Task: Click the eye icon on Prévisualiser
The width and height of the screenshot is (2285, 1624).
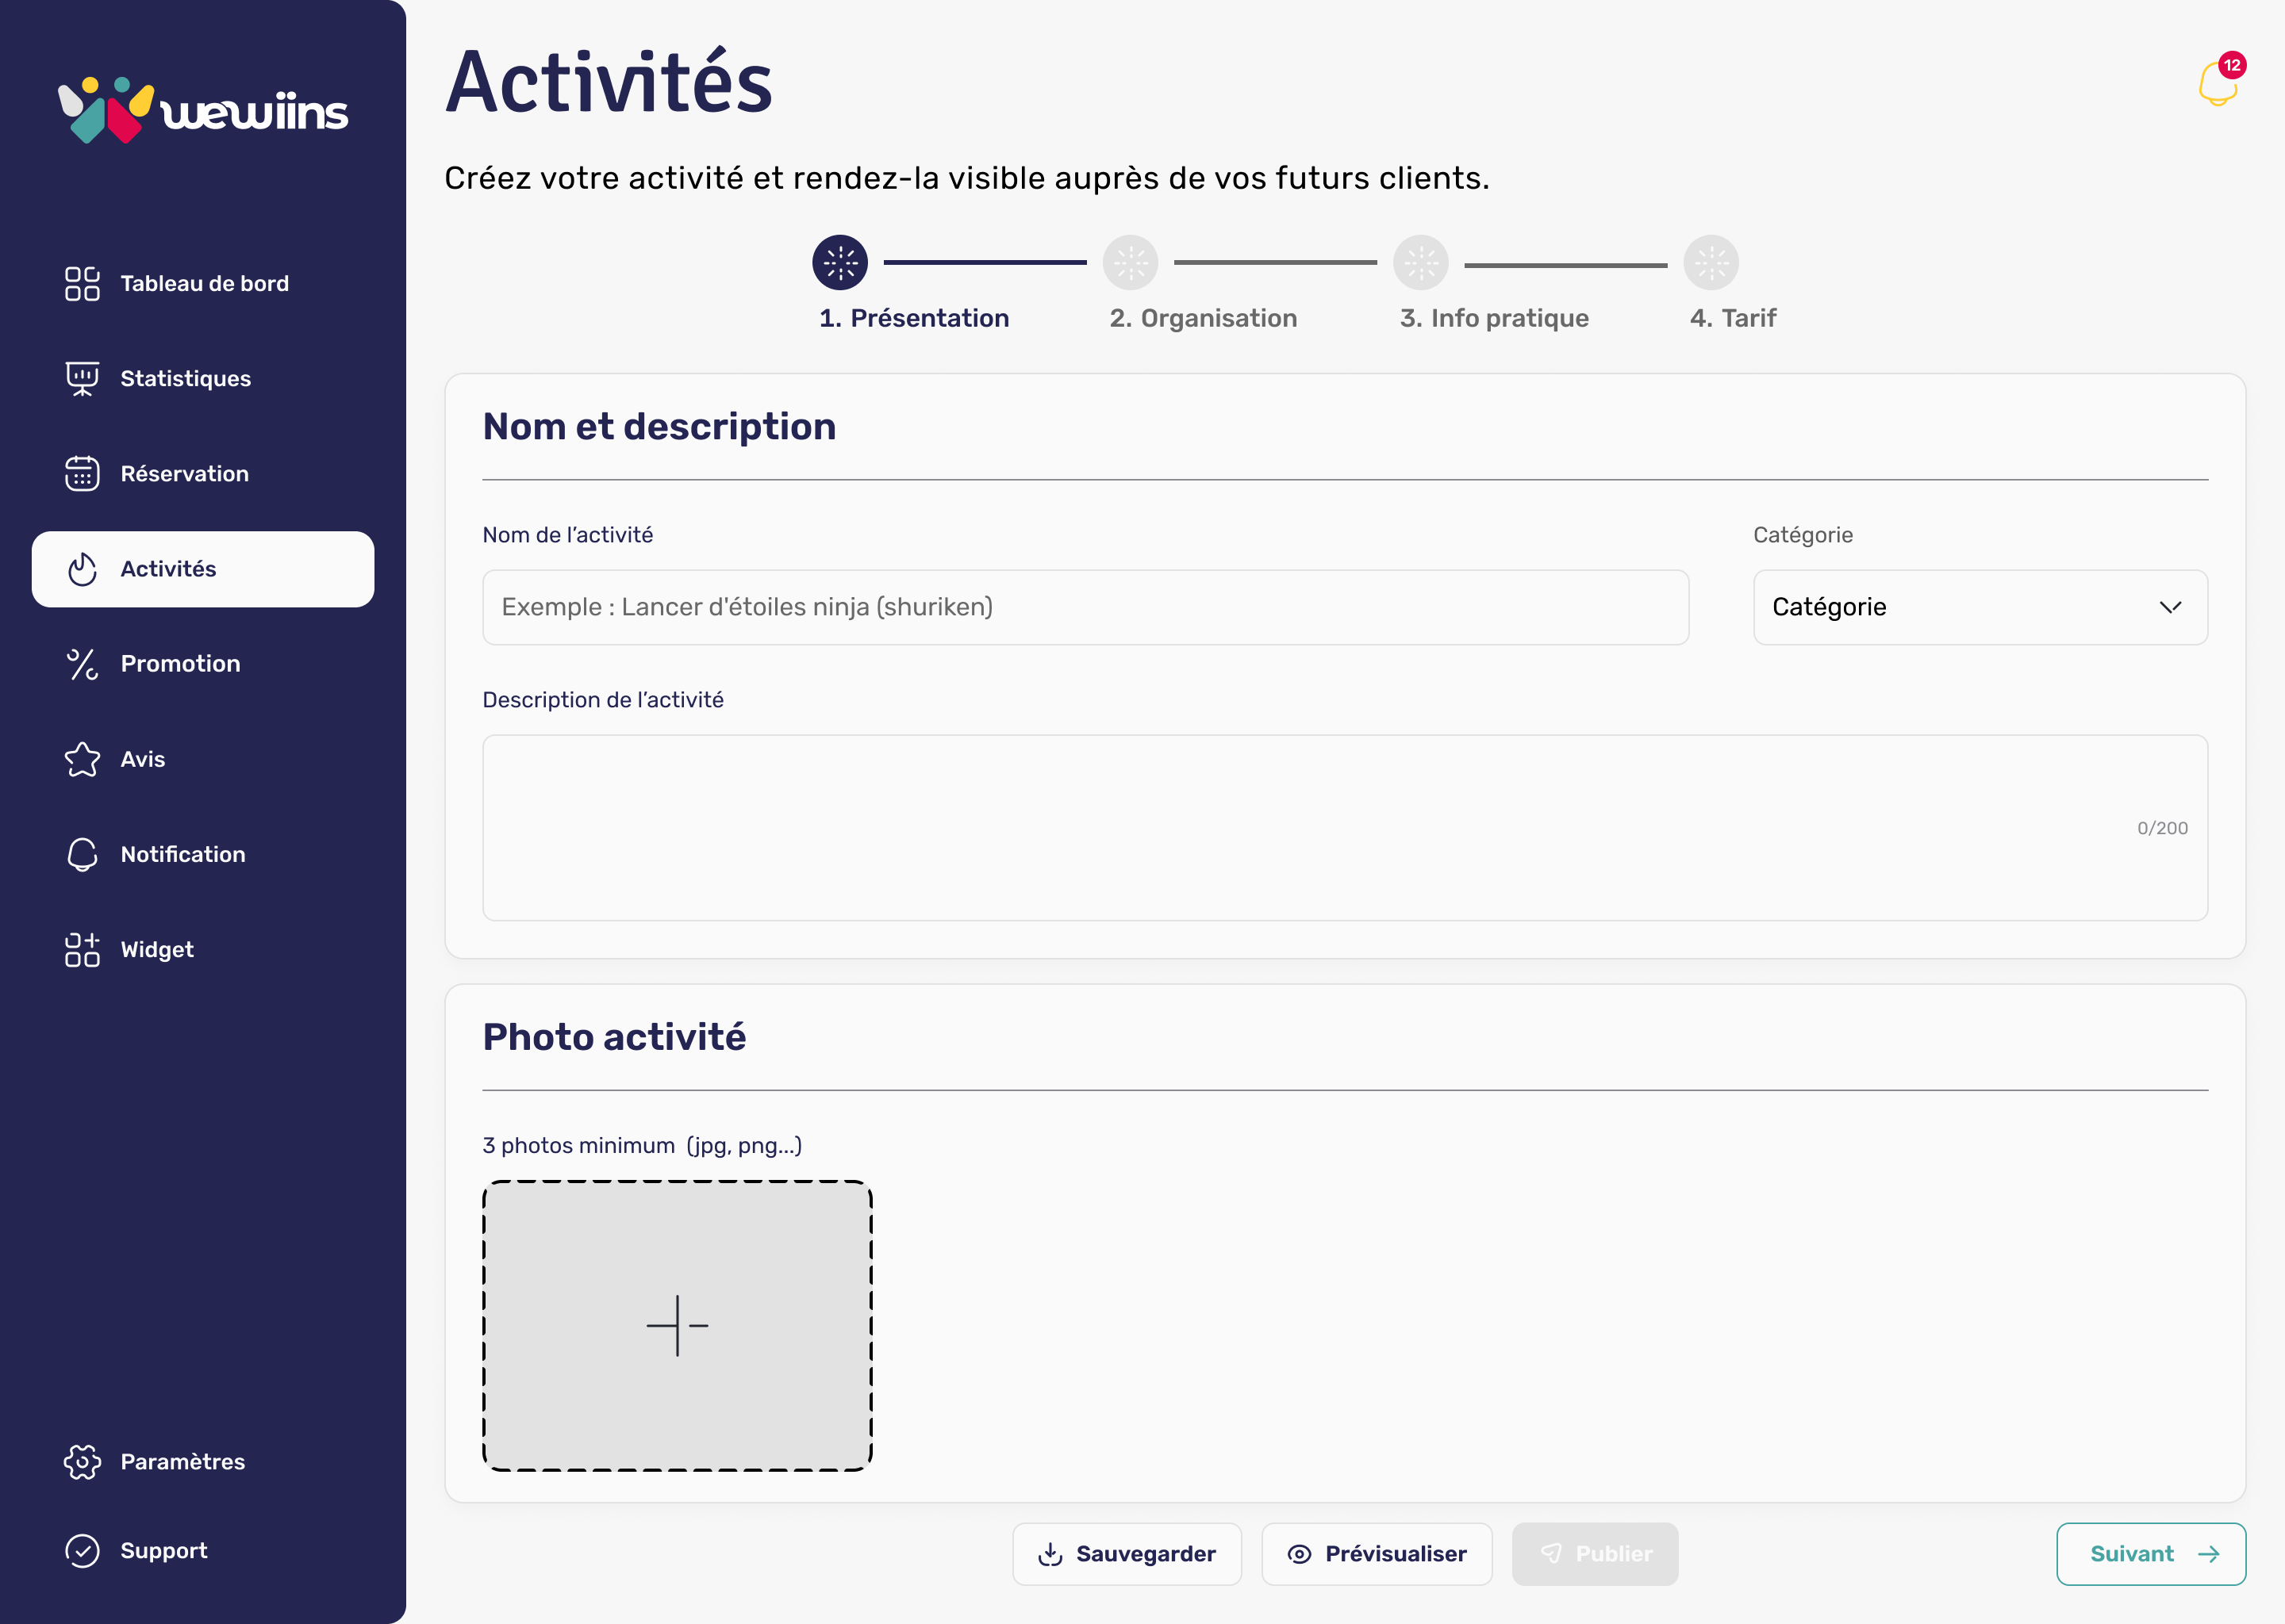Action: pos(1300,1554)
